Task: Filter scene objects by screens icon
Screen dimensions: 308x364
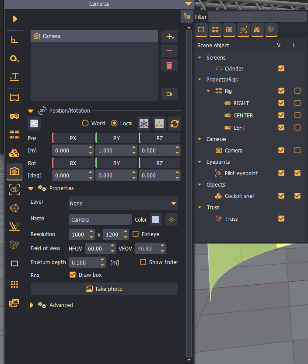Action: click(x=201, y=30)
